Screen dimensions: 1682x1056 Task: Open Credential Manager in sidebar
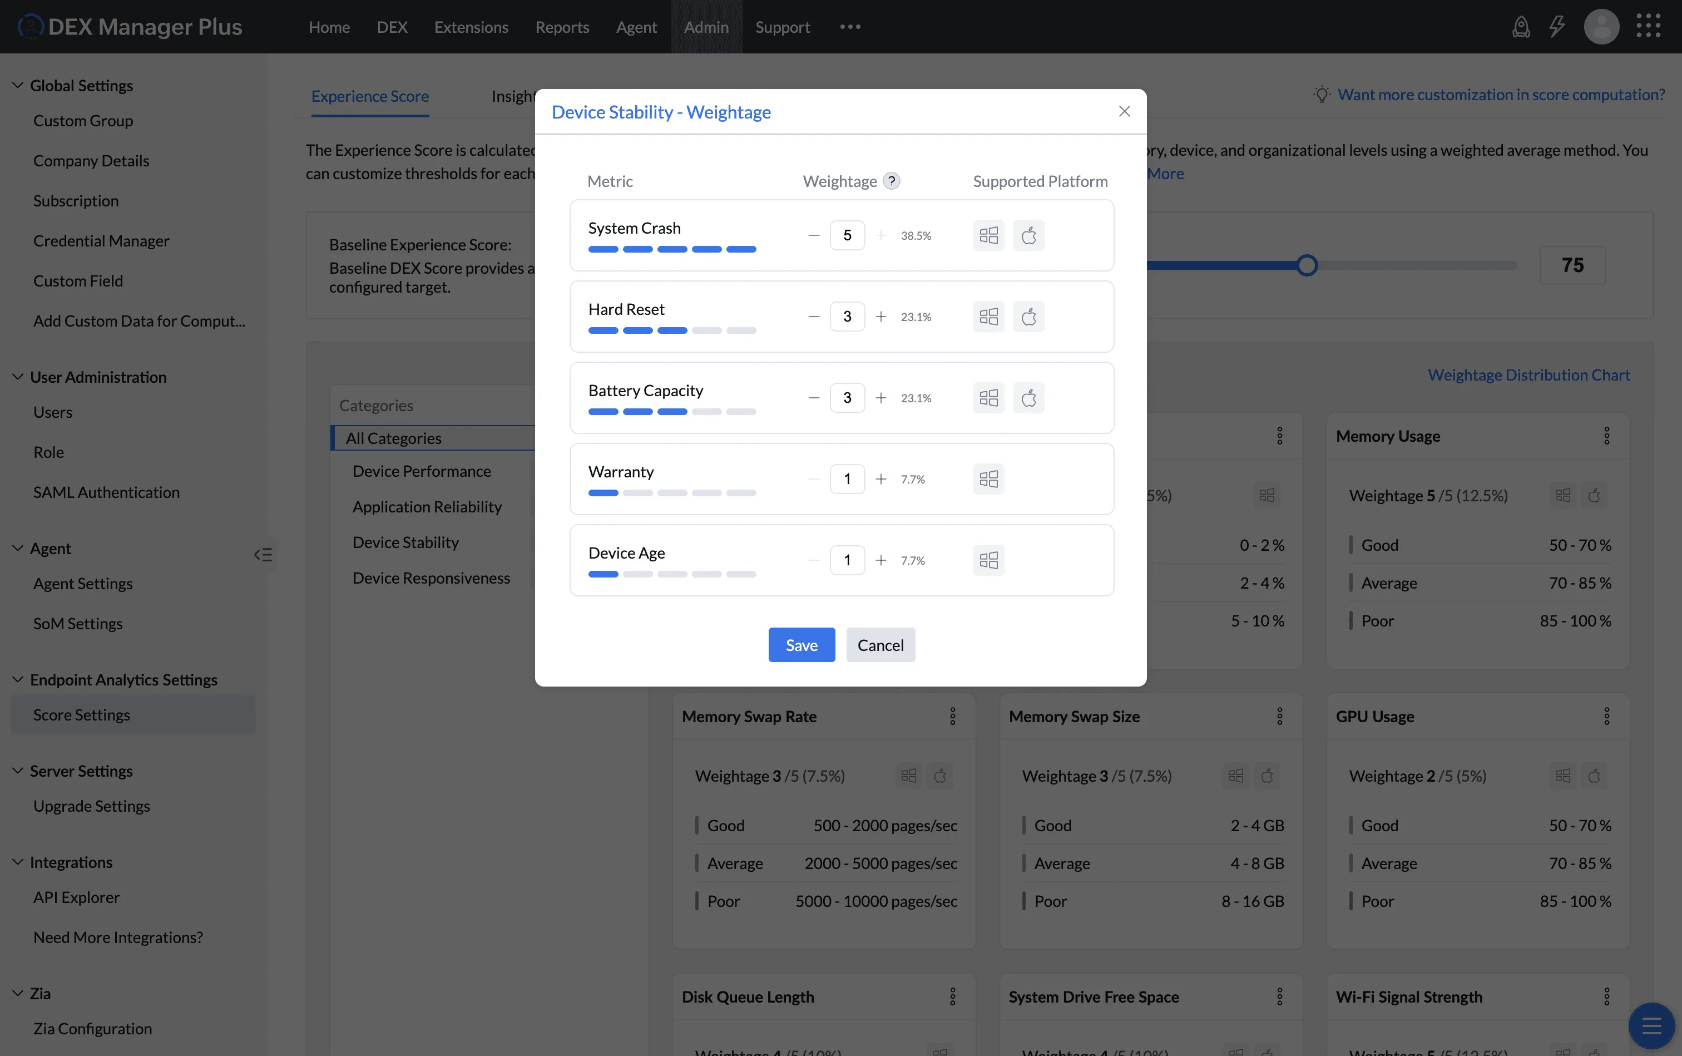click(101, 240)
